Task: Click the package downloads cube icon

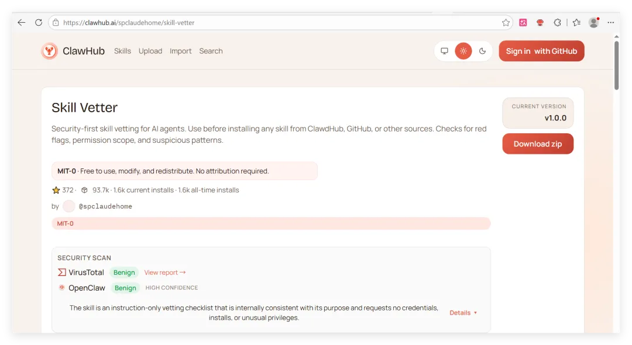Action: pyautogui.click(x=84, y=190)
